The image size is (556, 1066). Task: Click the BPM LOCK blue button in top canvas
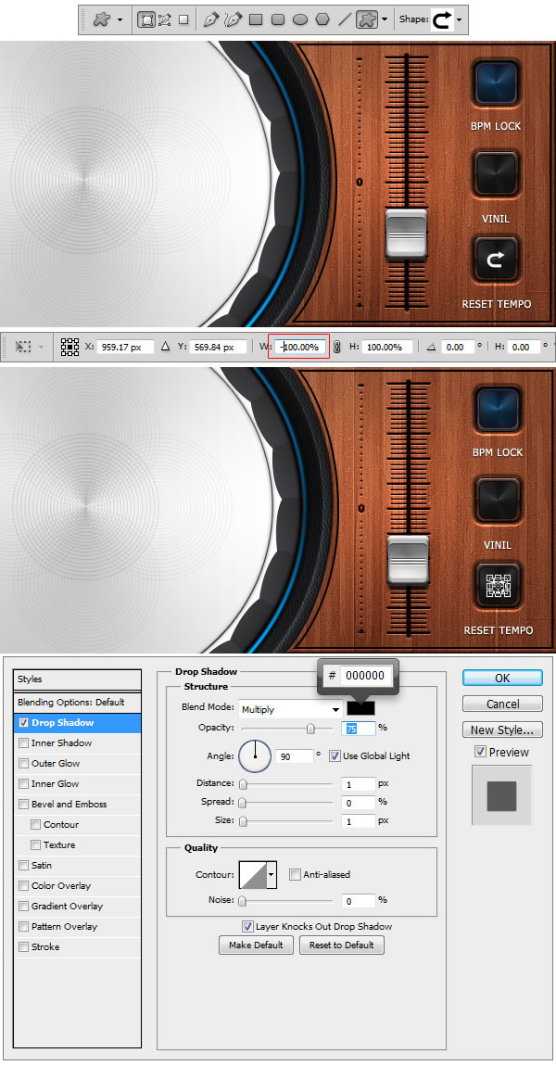click(x=496, y=84)
